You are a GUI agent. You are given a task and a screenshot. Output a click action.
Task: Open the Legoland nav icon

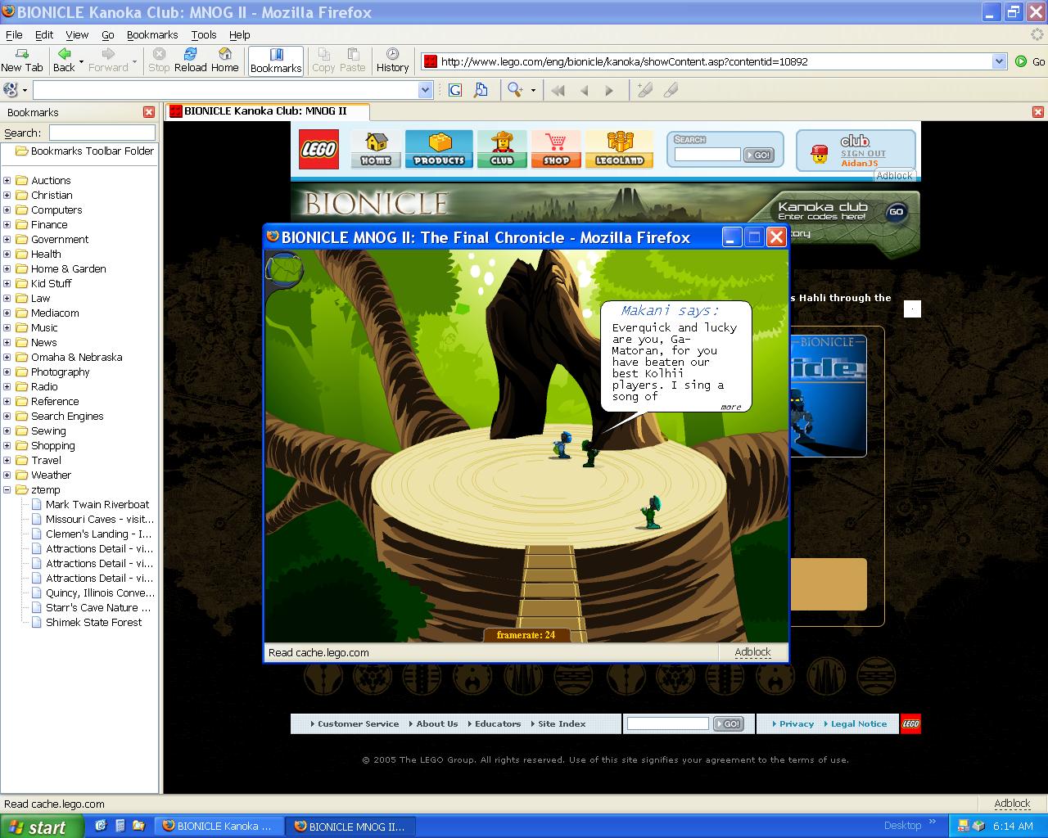[619, 149]
